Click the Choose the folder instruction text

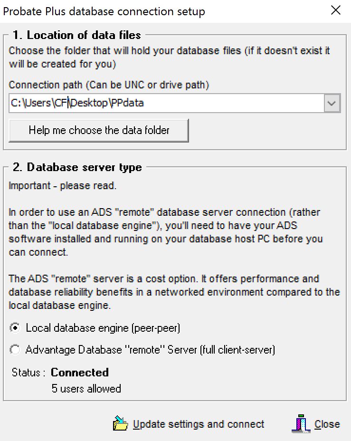point(169,57)
